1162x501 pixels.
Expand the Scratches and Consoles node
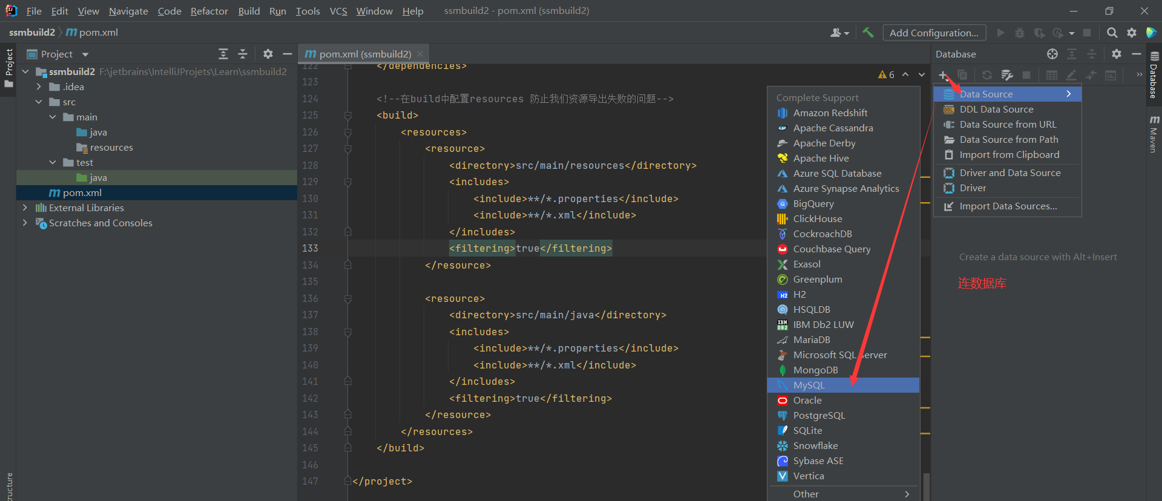[25, 223]
